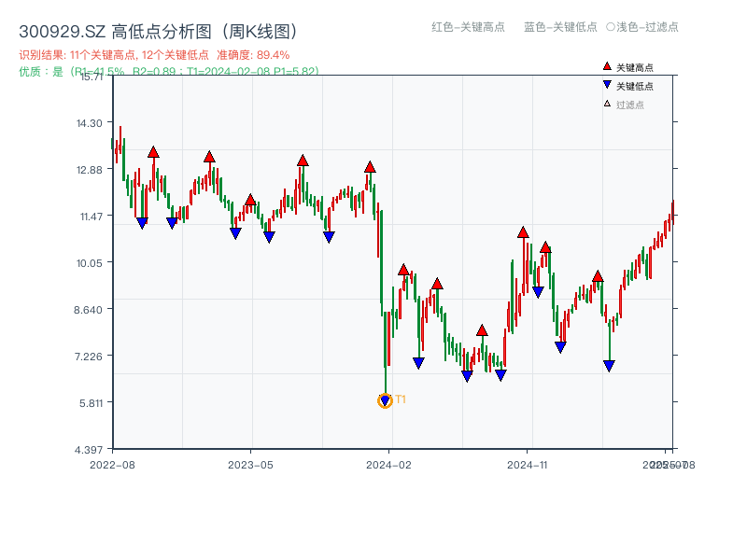Click the green 优质 parameters line
The width and height of the screenshot is (747, 560).
coord(168,71)
